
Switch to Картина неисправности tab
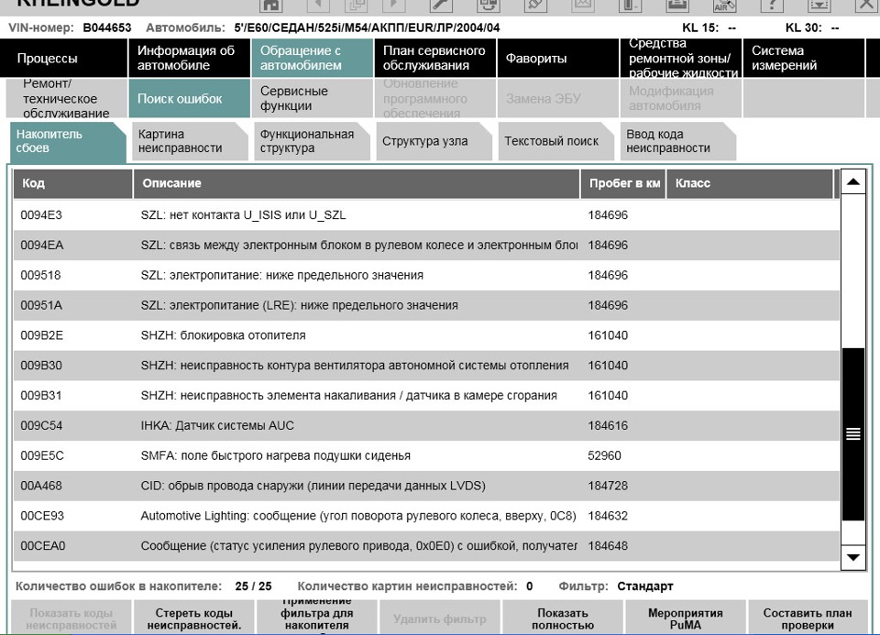(x=190, y=141)
